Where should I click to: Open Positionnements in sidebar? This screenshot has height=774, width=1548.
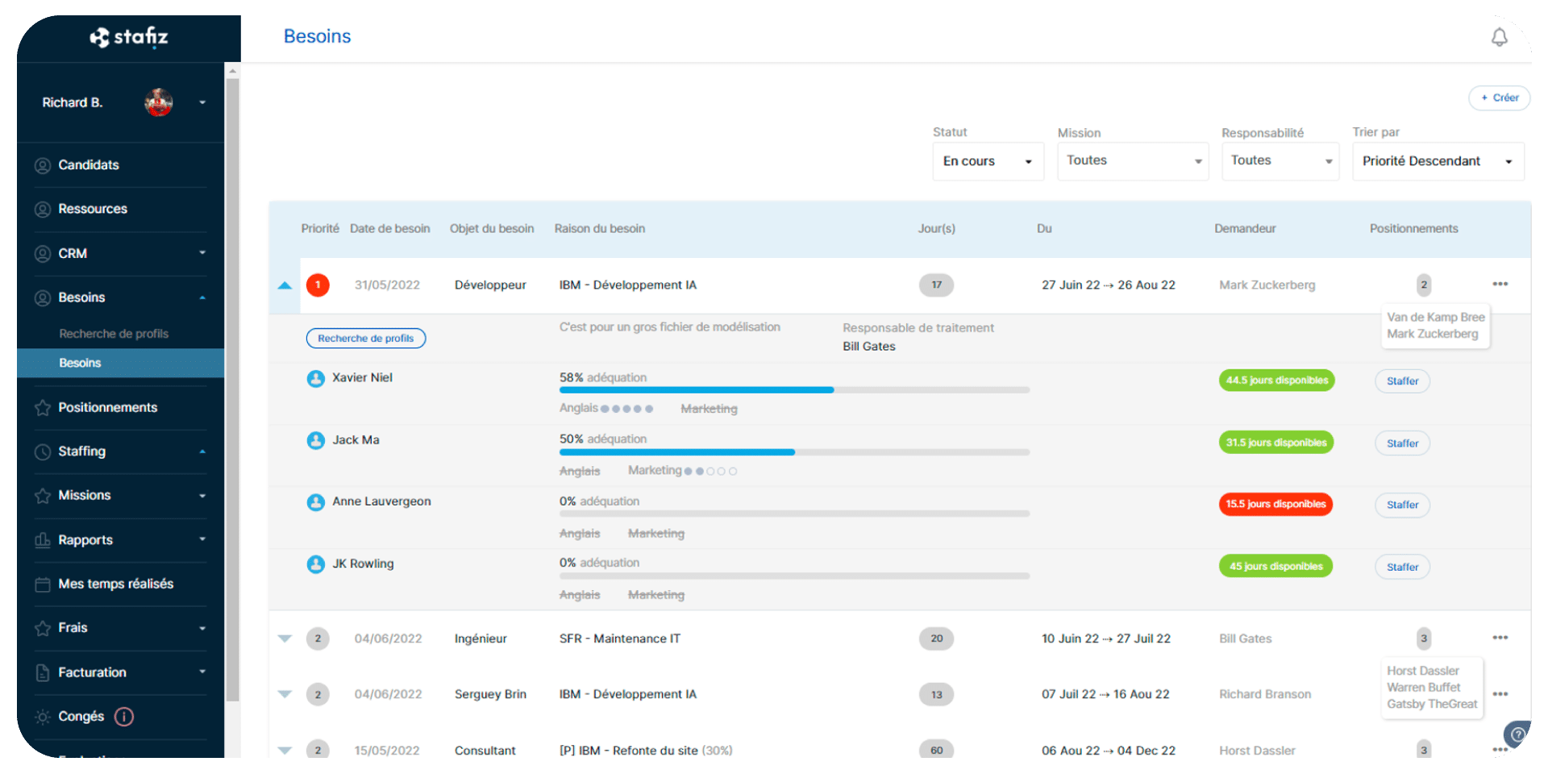[x=108, y=408]
